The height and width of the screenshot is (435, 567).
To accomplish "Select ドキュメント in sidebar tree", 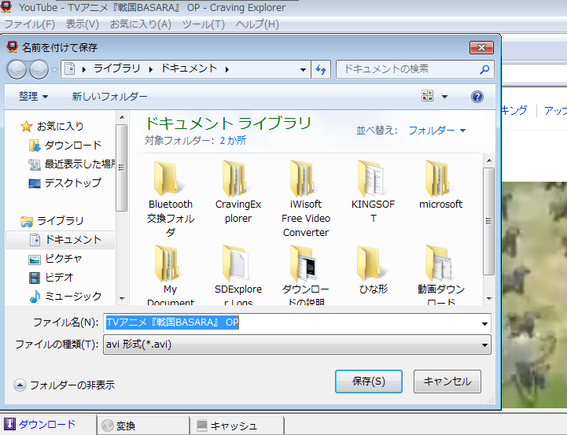I will pos(61,240).
